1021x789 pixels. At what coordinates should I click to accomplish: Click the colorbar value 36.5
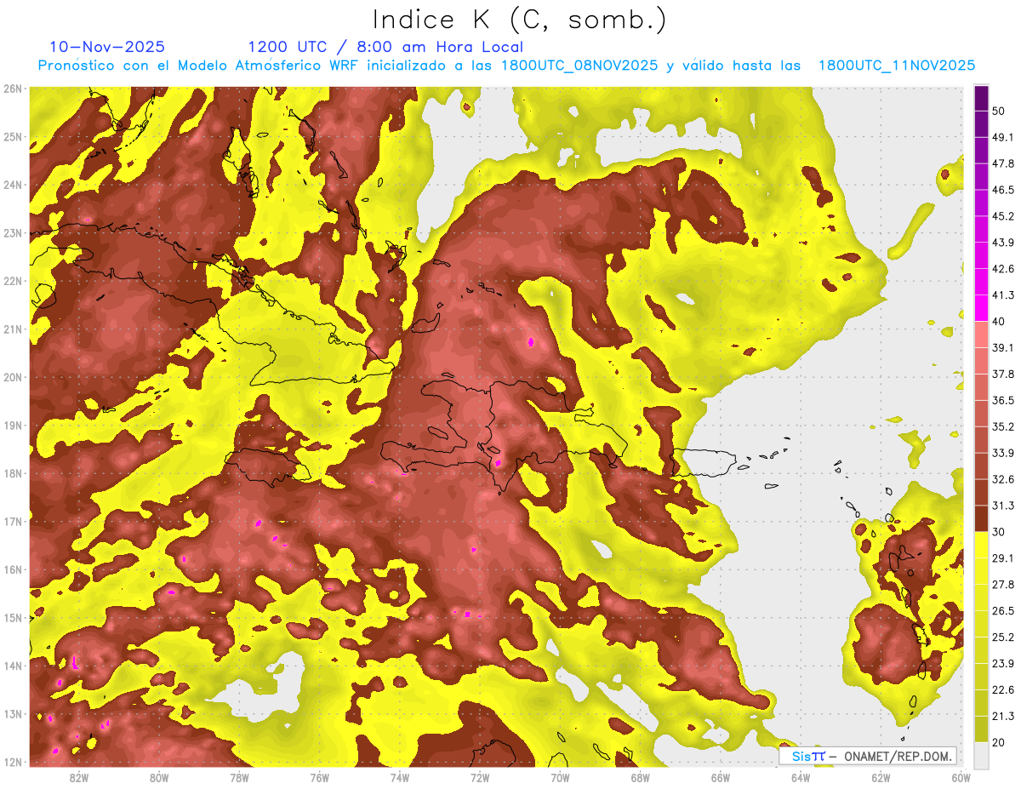[1003, 400]
